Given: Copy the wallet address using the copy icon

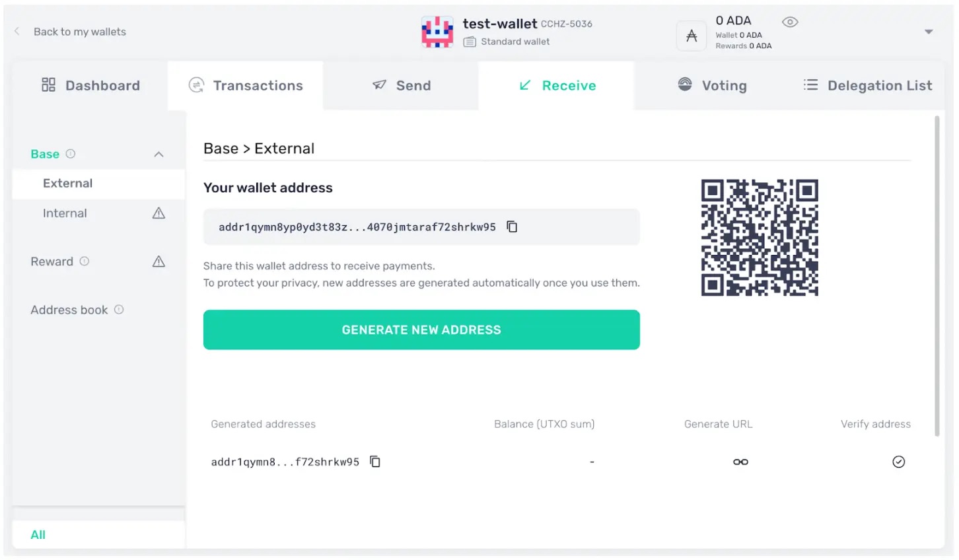Looking at the screenshot, I should coord(512,226).
